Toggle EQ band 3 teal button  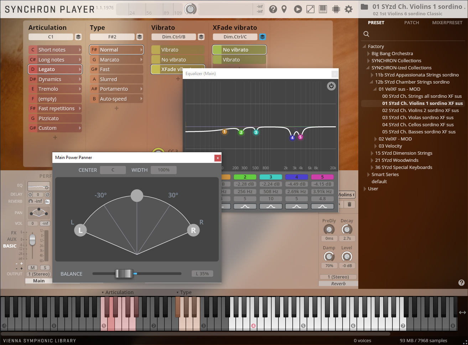click(271, 177)
